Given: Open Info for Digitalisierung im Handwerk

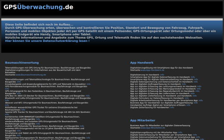Looking at the screenshot, I should (x=162, y=75).
